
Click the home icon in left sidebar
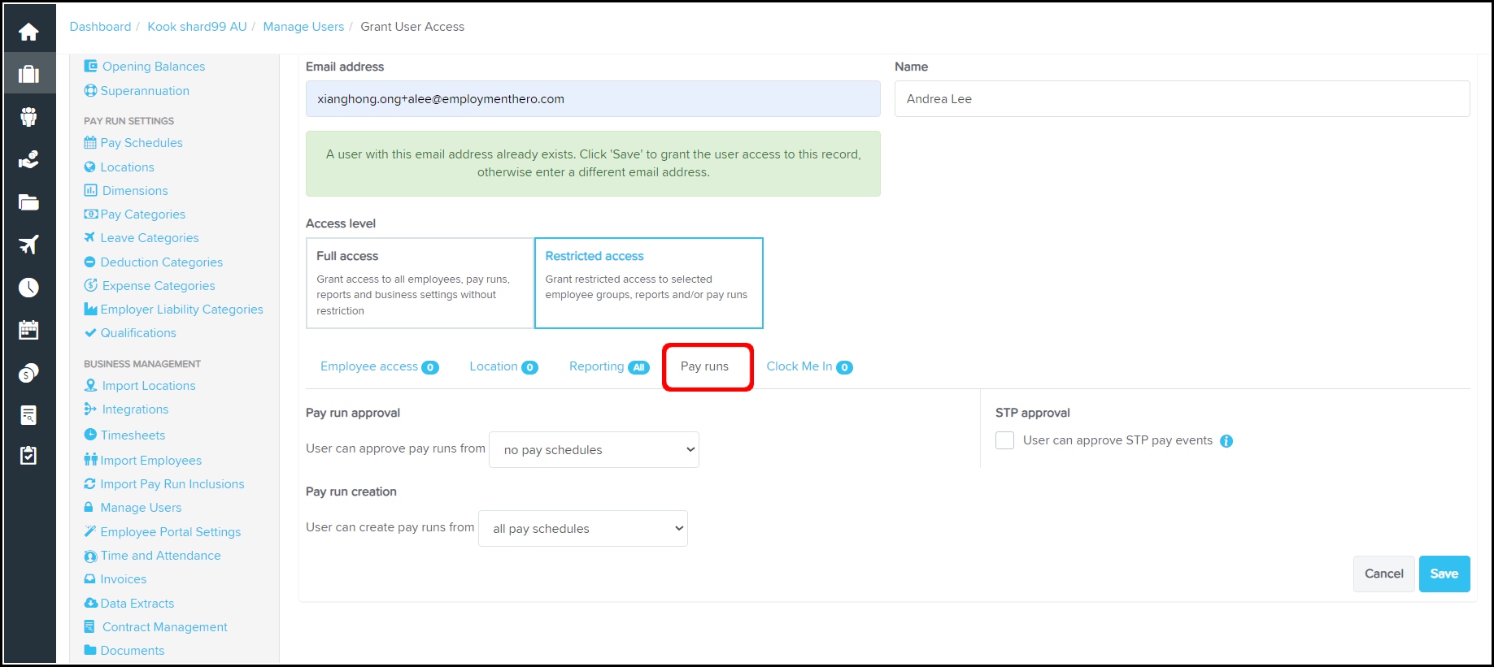[28, 32]
